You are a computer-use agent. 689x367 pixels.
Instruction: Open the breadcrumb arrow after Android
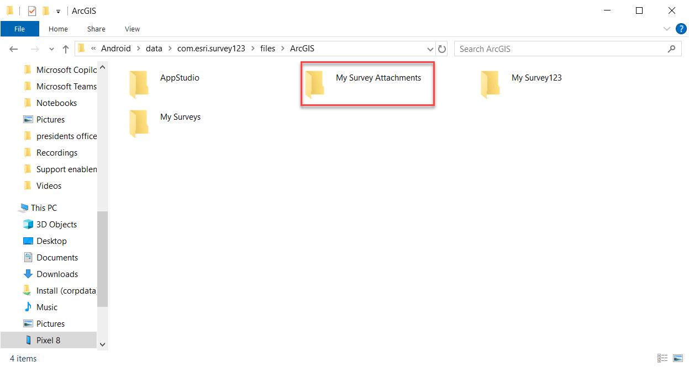[139, 49]
